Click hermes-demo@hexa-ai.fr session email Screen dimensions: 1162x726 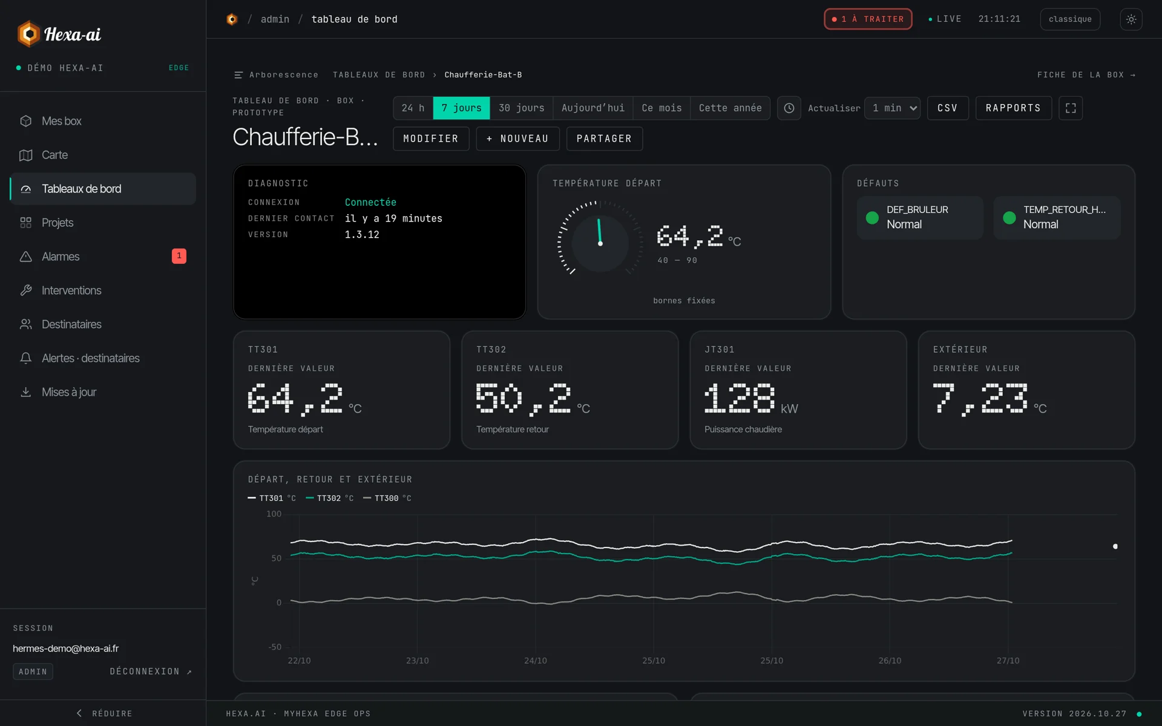point(65,649)
